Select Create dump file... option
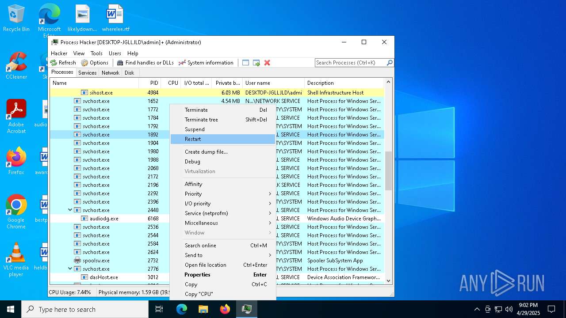The image size is (566, 318). tap(223, 152)
